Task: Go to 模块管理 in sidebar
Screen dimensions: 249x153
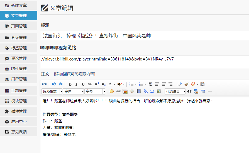Action: pos(19,101)
